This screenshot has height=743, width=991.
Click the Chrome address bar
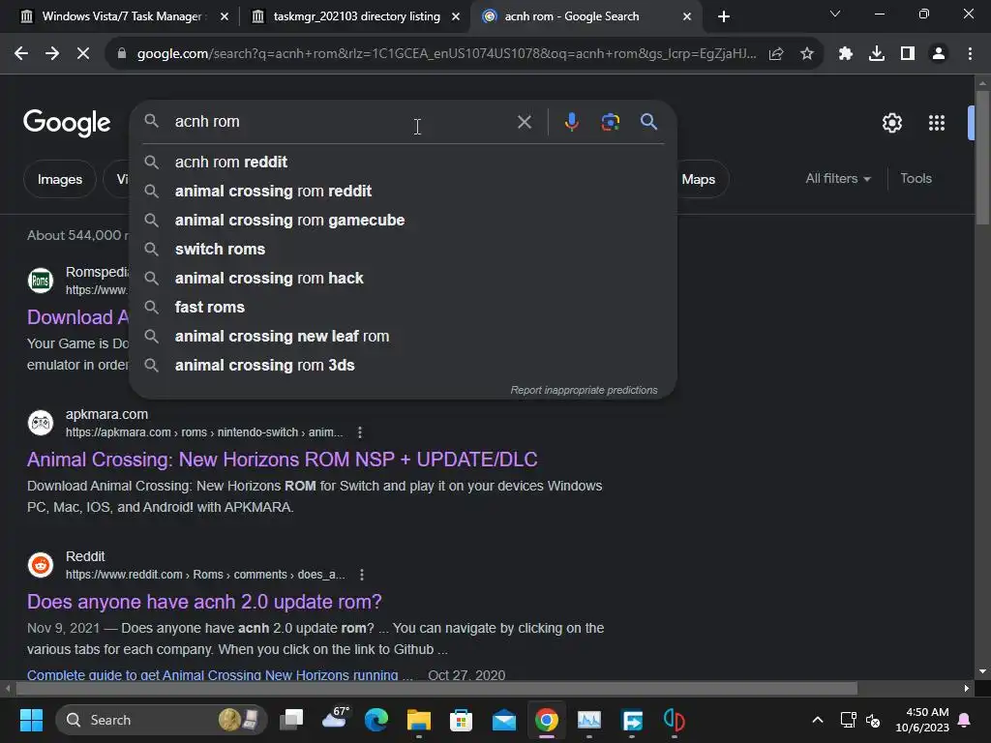point(446,54)
